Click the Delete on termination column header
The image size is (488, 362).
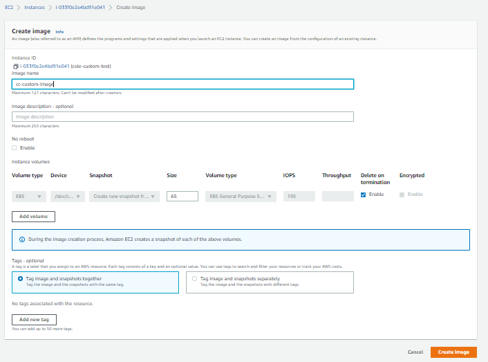click(375, 179)
